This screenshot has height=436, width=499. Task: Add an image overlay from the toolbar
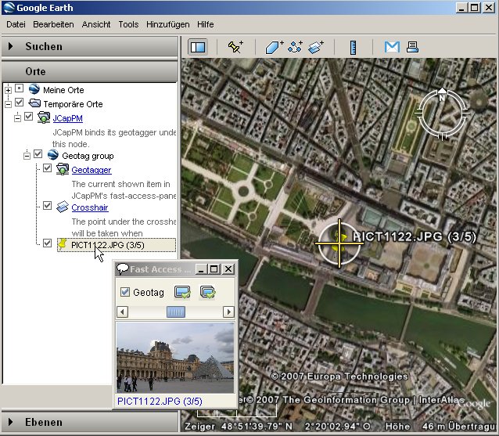pos(316,47)
